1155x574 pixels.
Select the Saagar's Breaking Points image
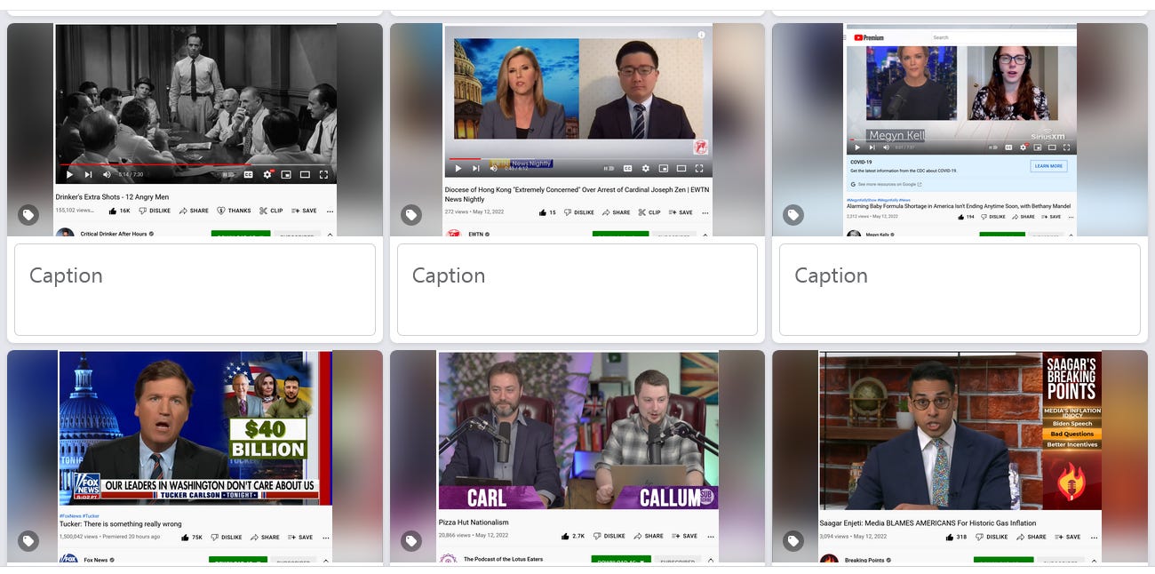(x=960, y=457)
